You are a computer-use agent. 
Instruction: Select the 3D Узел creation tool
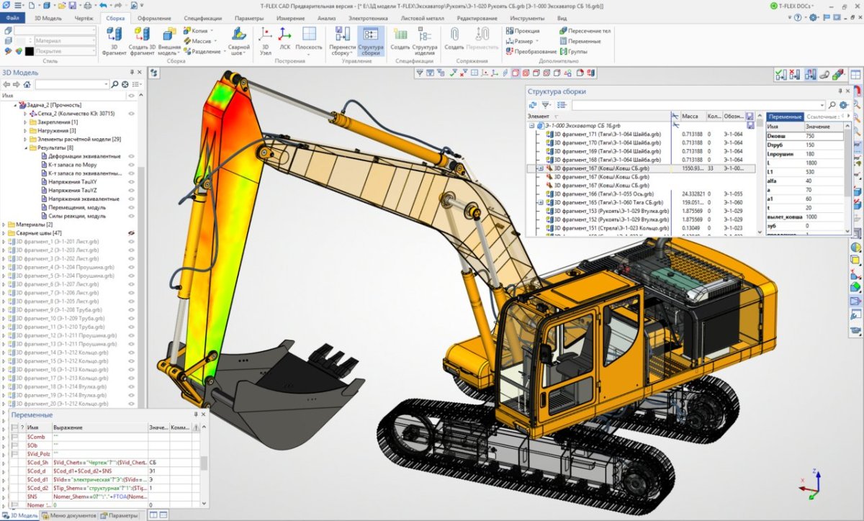pyautogui.click(x=265, y=34)
